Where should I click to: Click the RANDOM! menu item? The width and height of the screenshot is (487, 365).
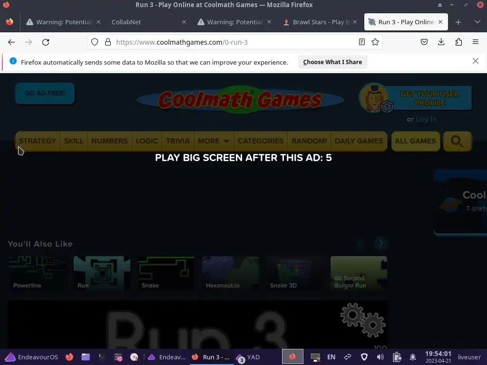click(309, 141)
